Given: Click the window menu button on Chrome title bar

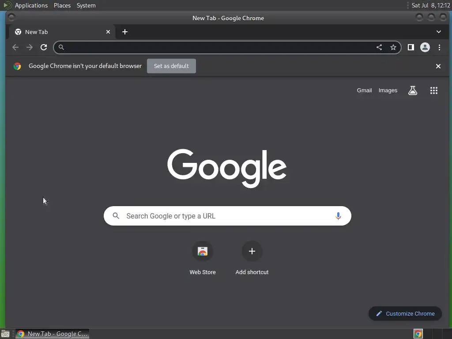Looking at the screenshot, I should point(11,18).
